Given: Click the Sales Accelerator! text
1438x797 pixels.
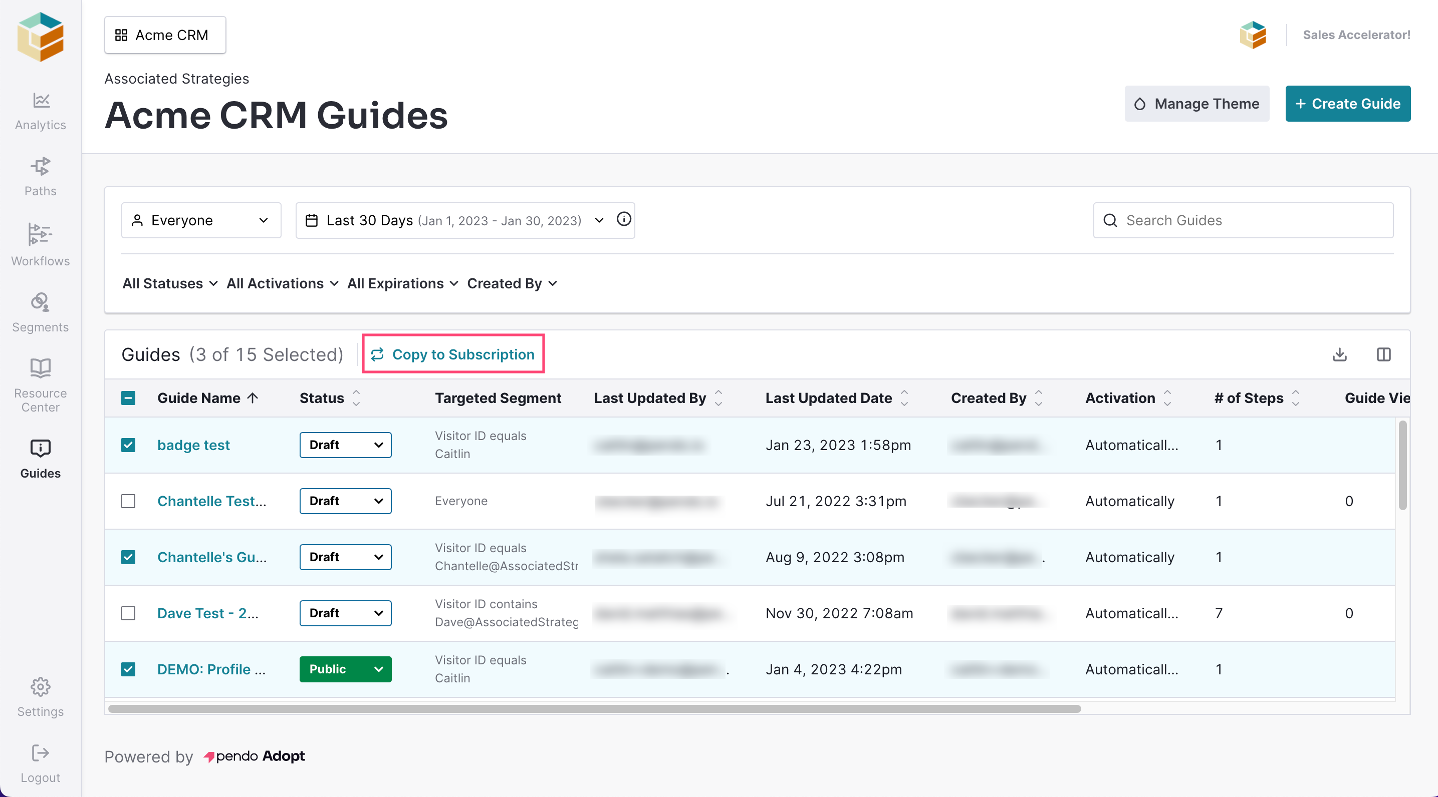Looking at the screenshot, I should [x=1356, y=35].
